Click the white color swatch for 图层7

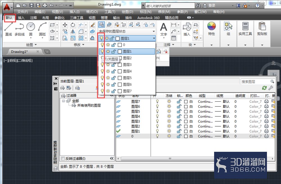coord(186,102)
